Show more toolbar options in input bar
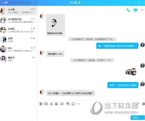145x121 pixels. pyautogui.click(x=78, y=104)
